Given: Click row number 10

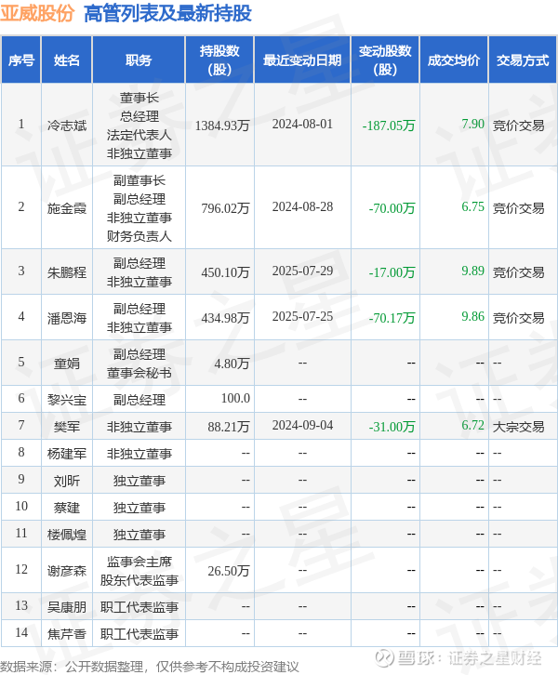Looking at the screenshot, I should point(21,506).
